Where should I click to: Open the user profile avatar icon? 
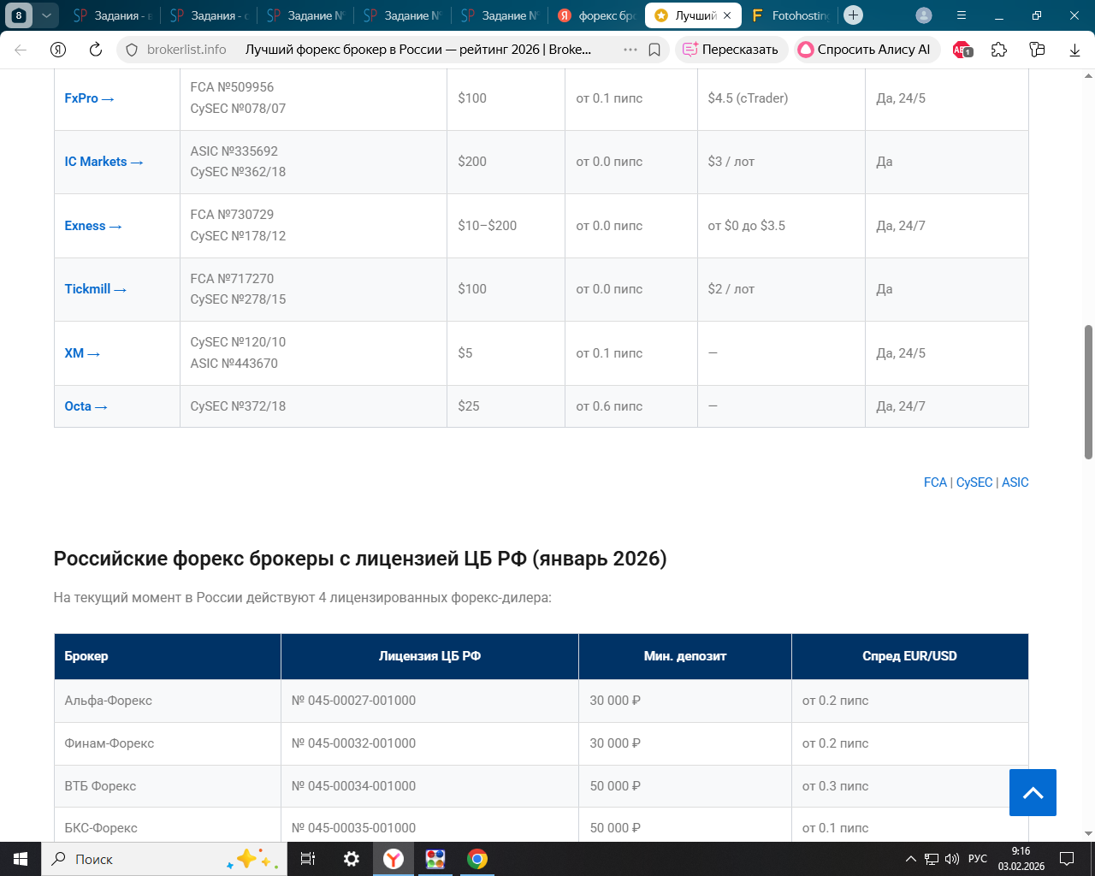[x=924, y=15]
